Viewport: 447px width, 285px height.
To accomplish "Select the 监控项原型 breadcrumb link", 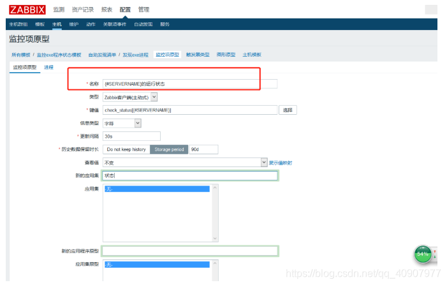I will pyautogui.click(x=167, y=54).
